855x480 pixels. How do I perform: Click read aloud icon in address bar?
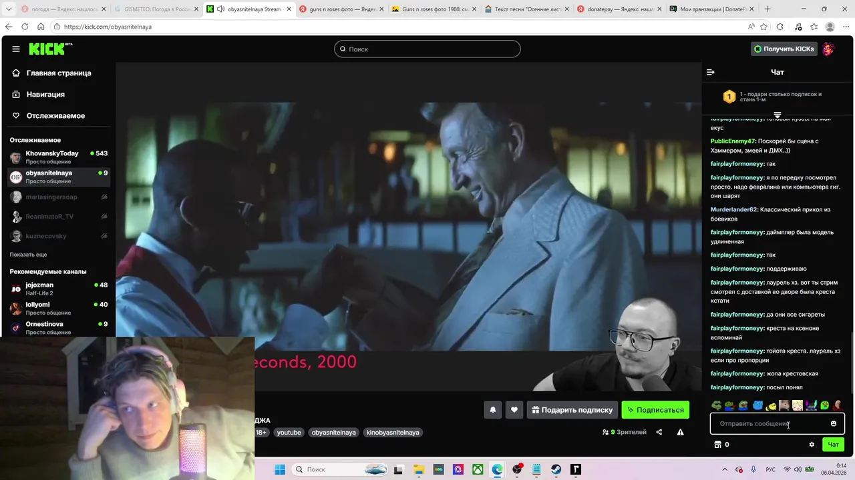751,27
